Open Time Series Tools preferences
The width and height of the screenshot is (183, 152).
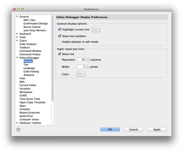[x=30, y=99]
